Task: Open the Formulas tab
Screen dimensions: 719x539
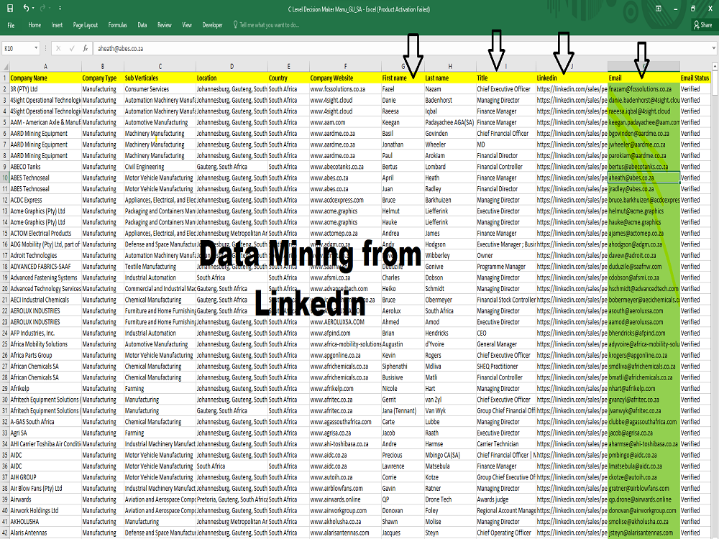Action: point(117,24)
